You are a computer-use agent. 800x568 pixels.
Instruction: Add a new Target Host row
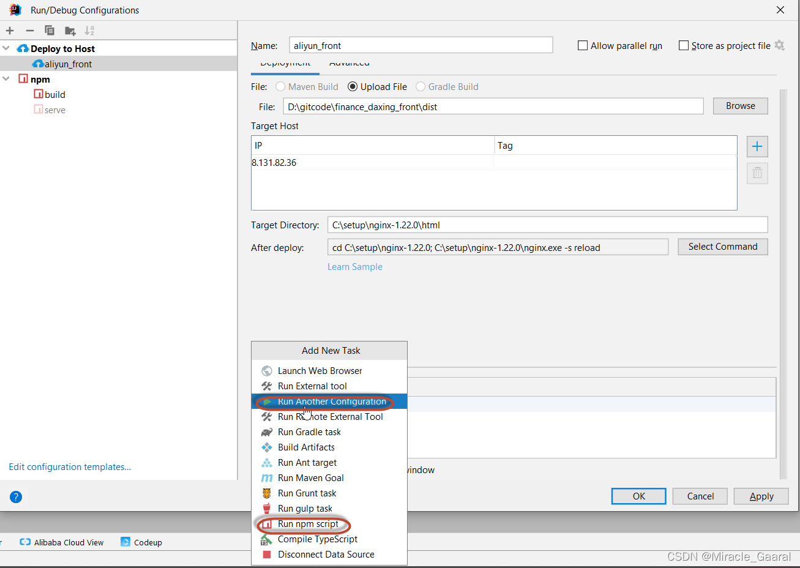(x=757, y=146)
